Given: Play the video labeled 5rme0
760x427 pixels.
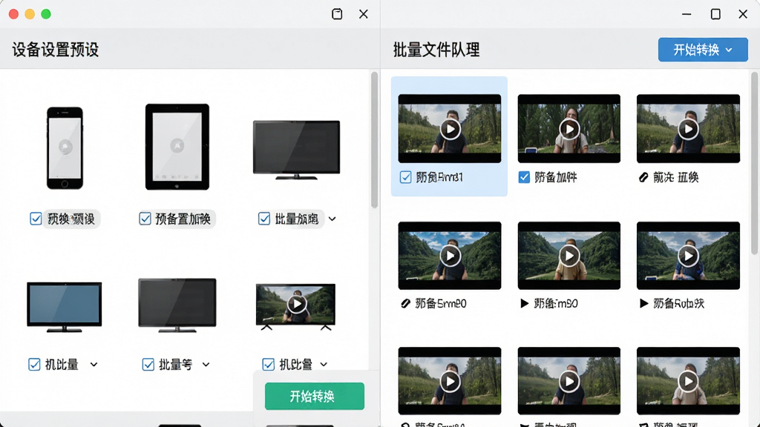Looking at the screenshot, I should (x=451, y=256).
